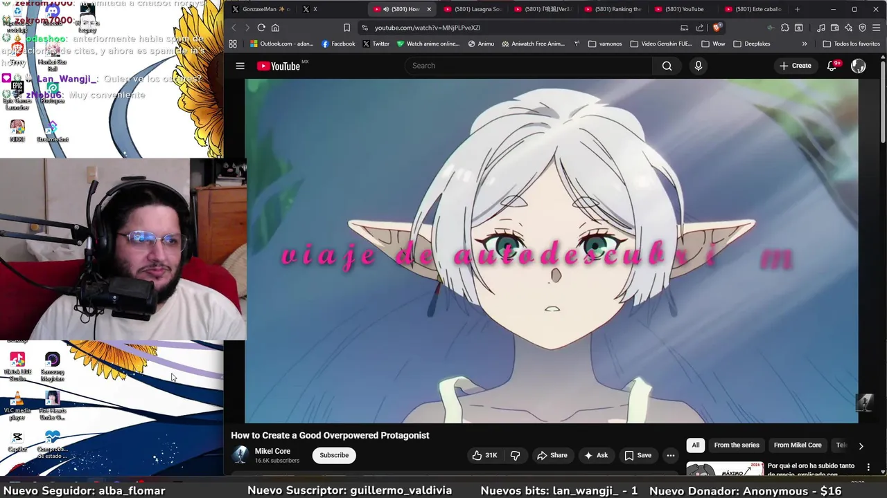Open the browser extensions puzzle icon
This screenshot has height=498, width=887.
(784, 28)
